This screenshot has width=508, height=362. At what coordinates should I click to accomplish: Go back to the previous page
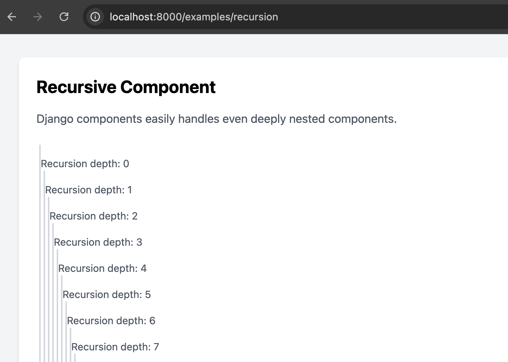[12, 17]
